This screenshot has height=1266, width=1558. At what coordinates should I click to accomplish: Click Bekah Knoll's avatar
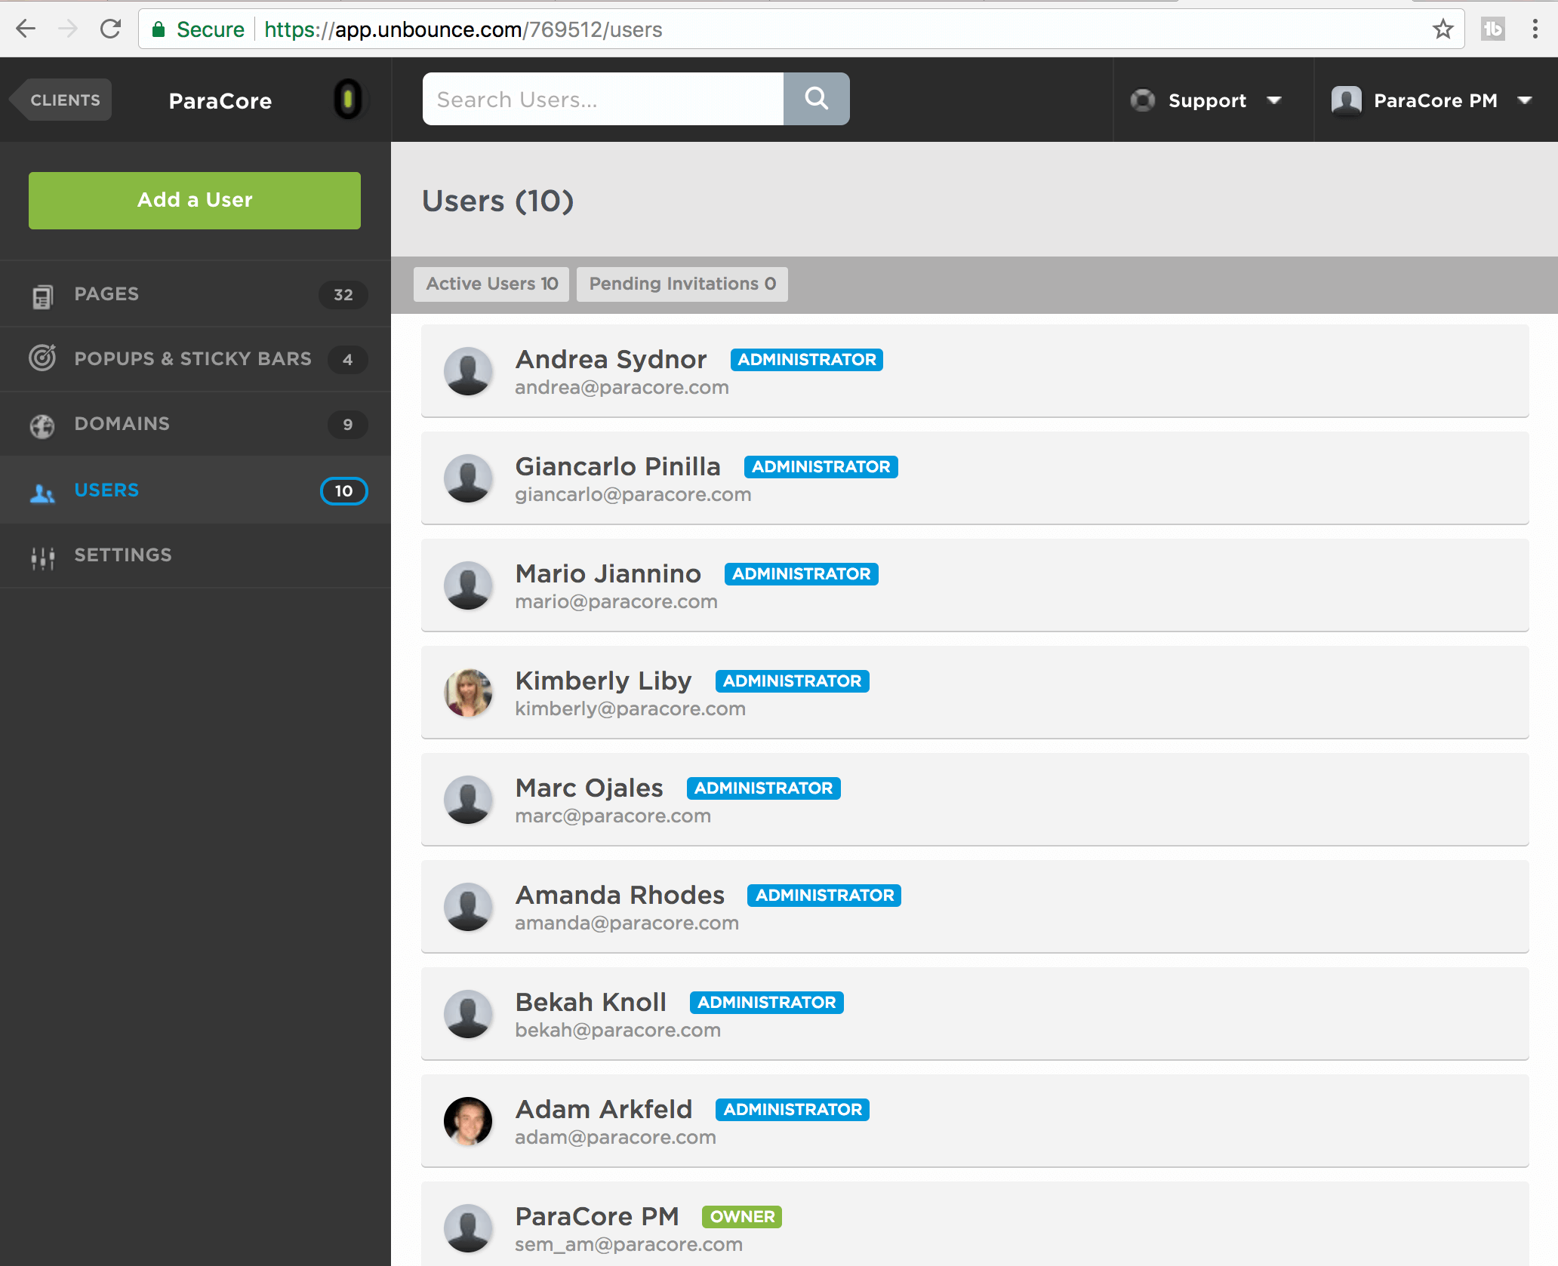pos(468,1014)
